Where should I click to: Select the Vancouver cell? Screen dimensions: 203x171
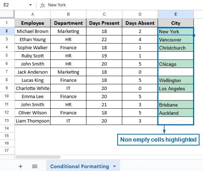tap(176, 39)
